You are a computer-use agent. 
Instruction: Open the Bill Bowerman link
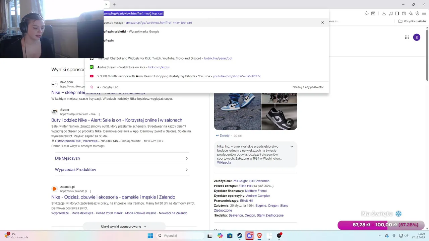[x=259, y=181]
